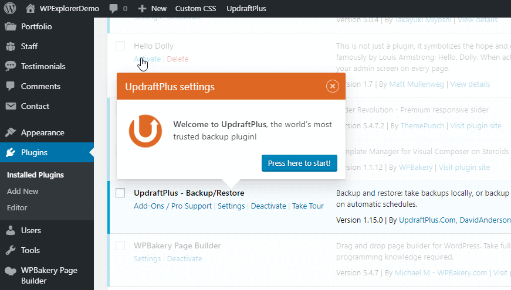Viewport: 511px width, 290px height.
Task: Close the UpdraftPlus settings popup
Action: pos(333,87)
